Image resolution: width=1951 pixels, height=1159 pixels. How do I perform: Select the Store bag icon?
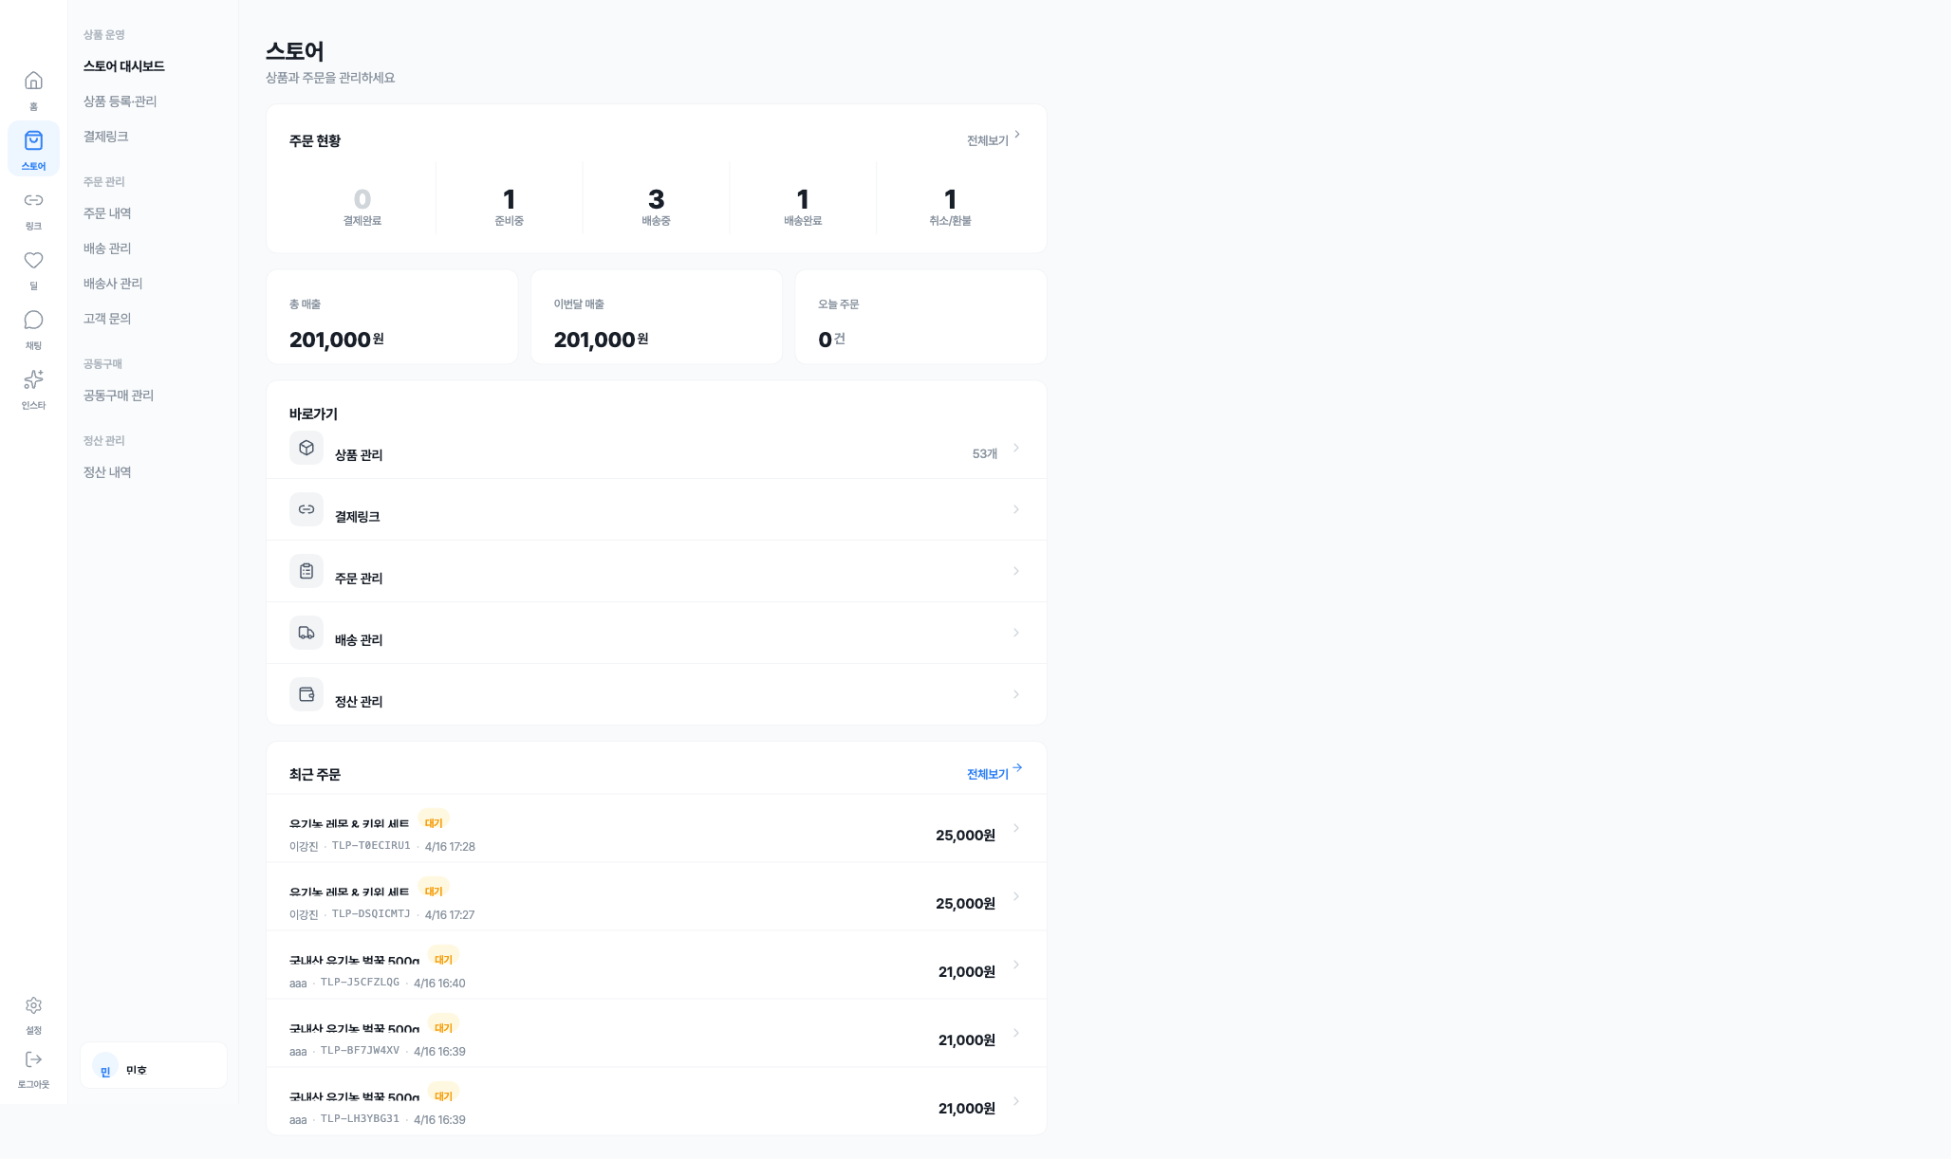pos(33,141)
